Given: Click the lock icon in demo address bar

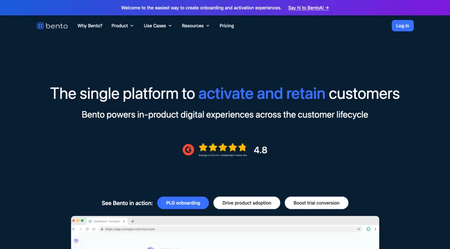Looking at the screenshot, I should [x=102, y=229].
